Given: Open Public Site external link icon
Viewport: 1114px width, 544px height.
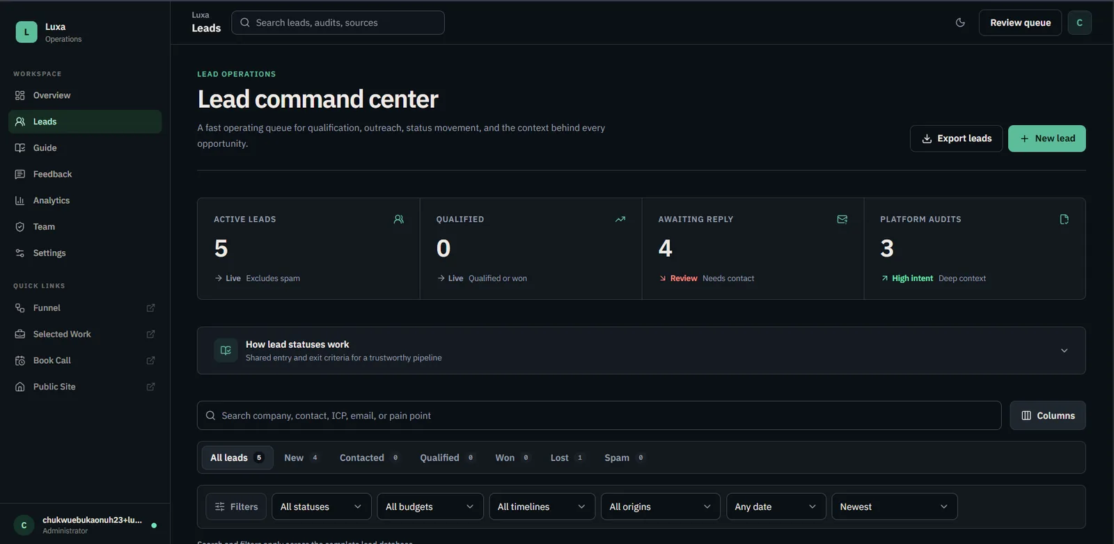Looking at the screenshot, I should click(150, 387).
